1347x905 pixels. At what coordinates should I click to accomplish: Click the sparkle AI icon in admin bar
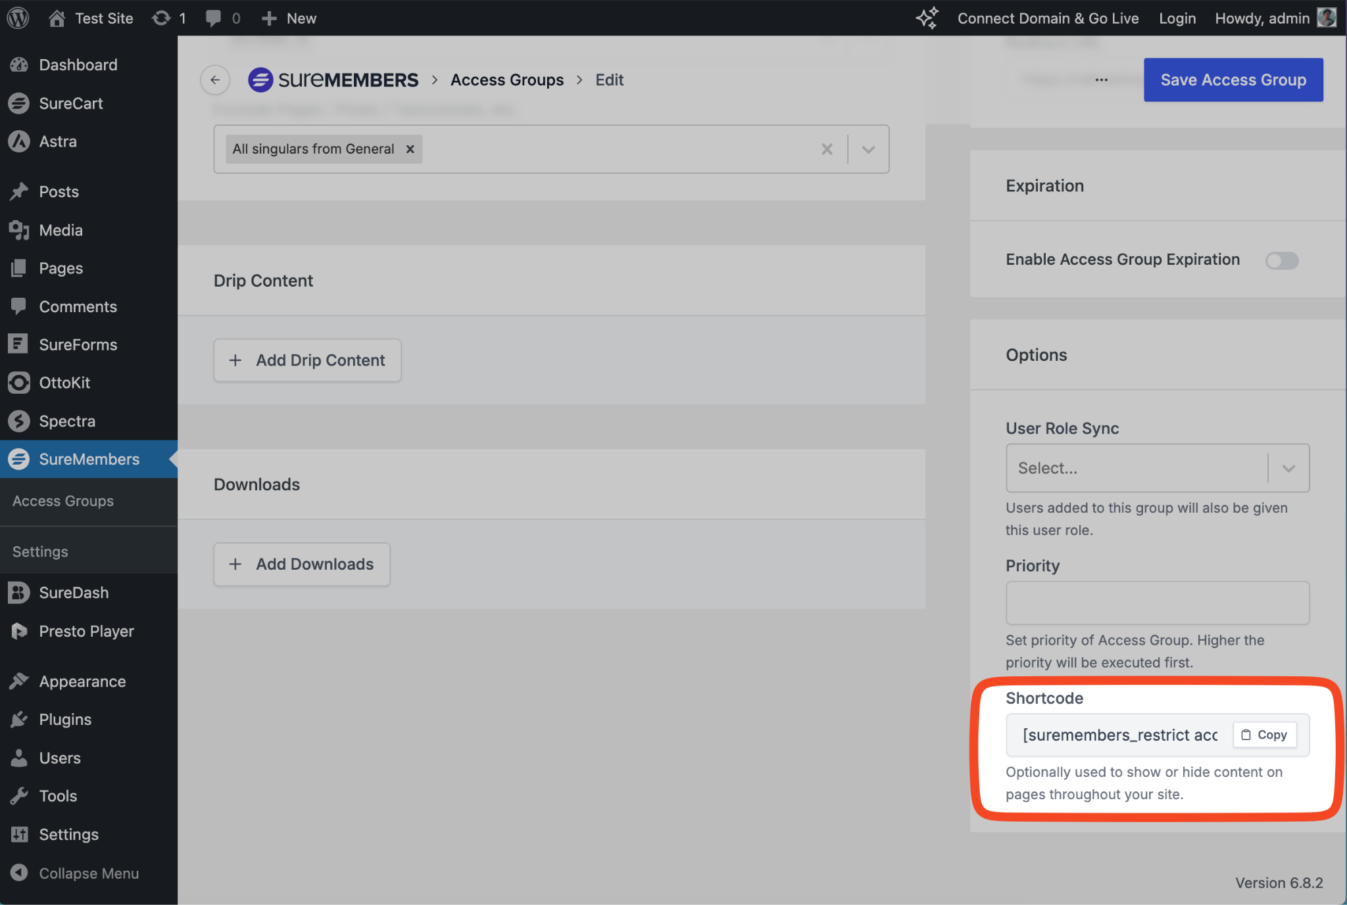coord(927,18)
